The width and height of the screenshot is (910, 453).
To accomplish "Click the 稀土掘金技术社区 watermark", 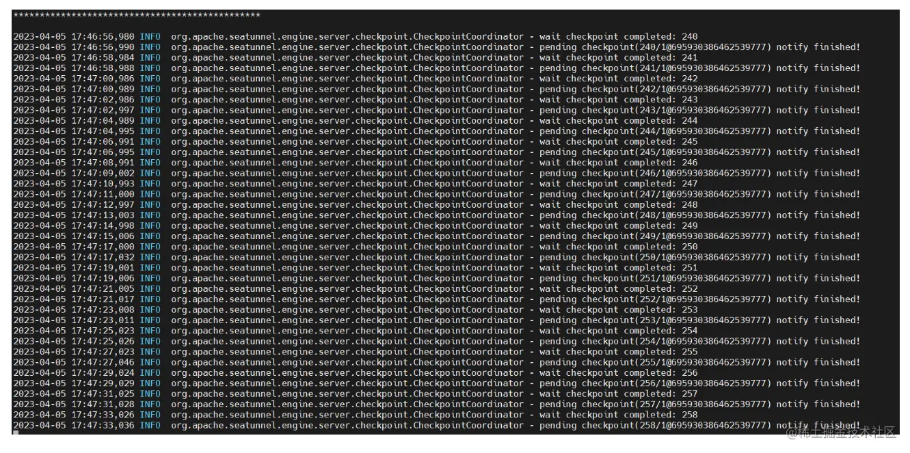I will (x=842, y=432).
